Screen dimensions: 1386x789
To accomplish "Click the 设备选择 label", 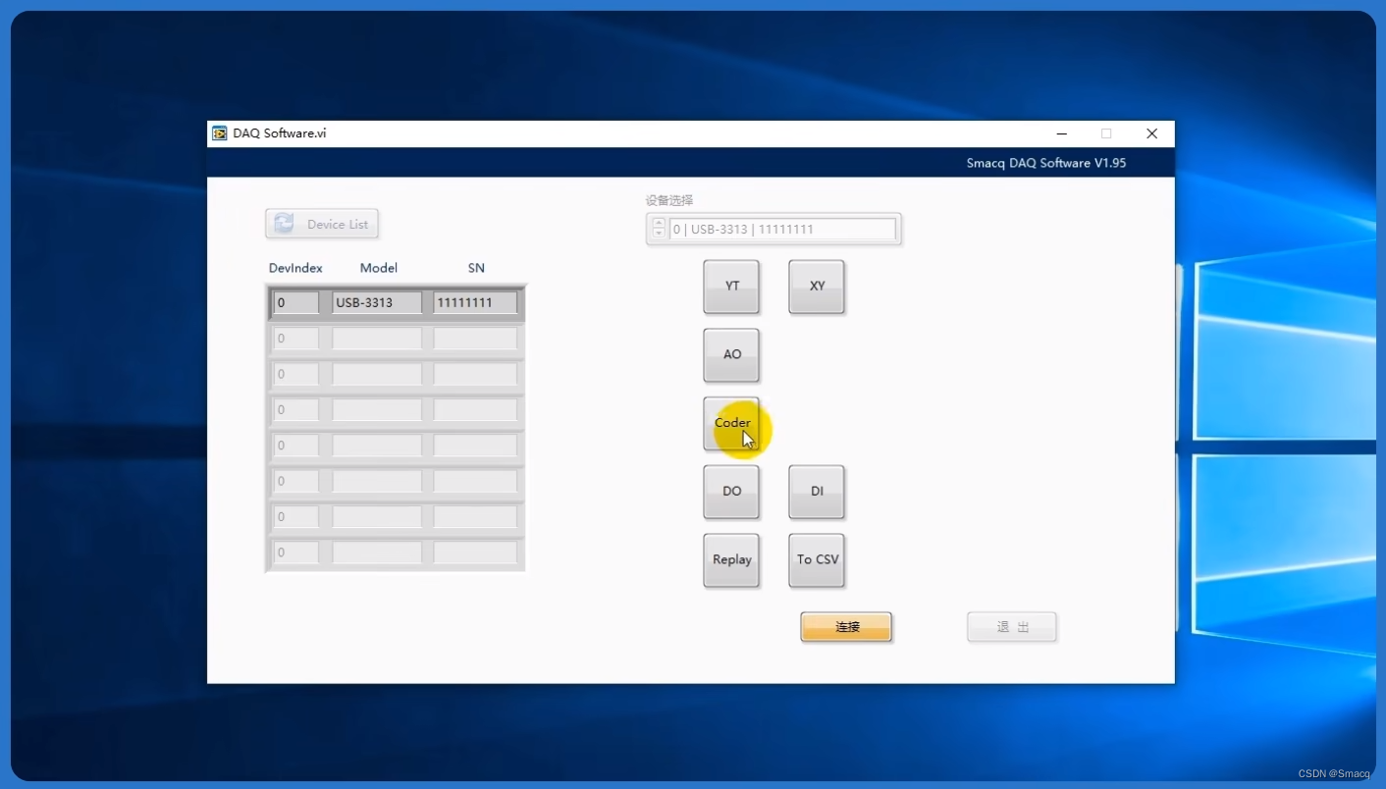I will 669,200.
